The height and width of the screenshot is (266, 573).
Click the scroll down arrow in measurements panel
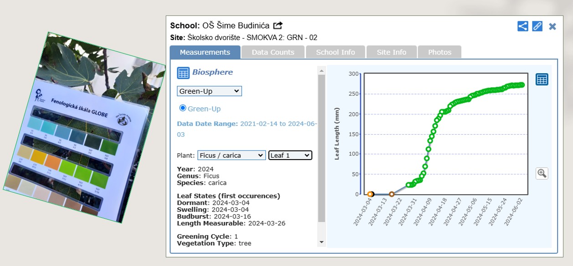322,242
